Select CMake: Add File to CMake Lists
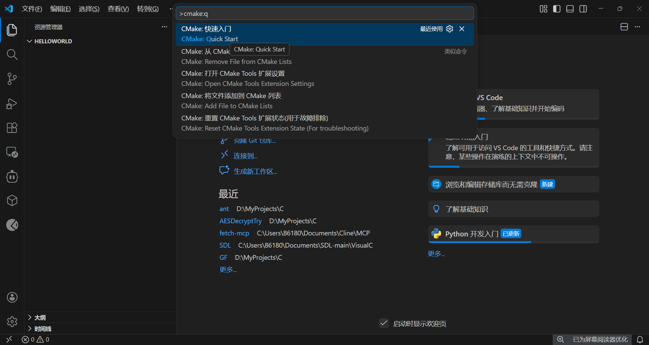649x345 pixels. click(324, 101)
